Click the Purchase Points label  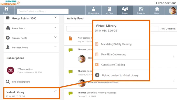pyautogui.click(x=20, y=48)
